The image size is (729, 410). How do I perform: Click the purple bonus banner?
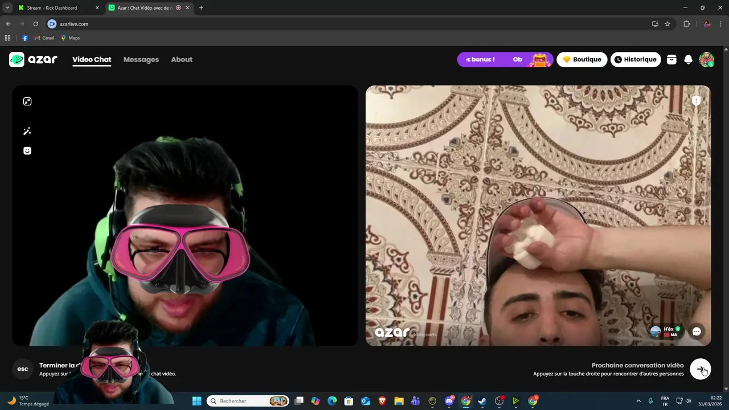point(505,59)
